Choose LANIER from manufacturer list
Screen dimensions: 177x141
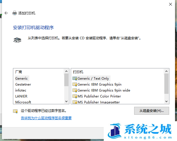click(x=21, y=96)
